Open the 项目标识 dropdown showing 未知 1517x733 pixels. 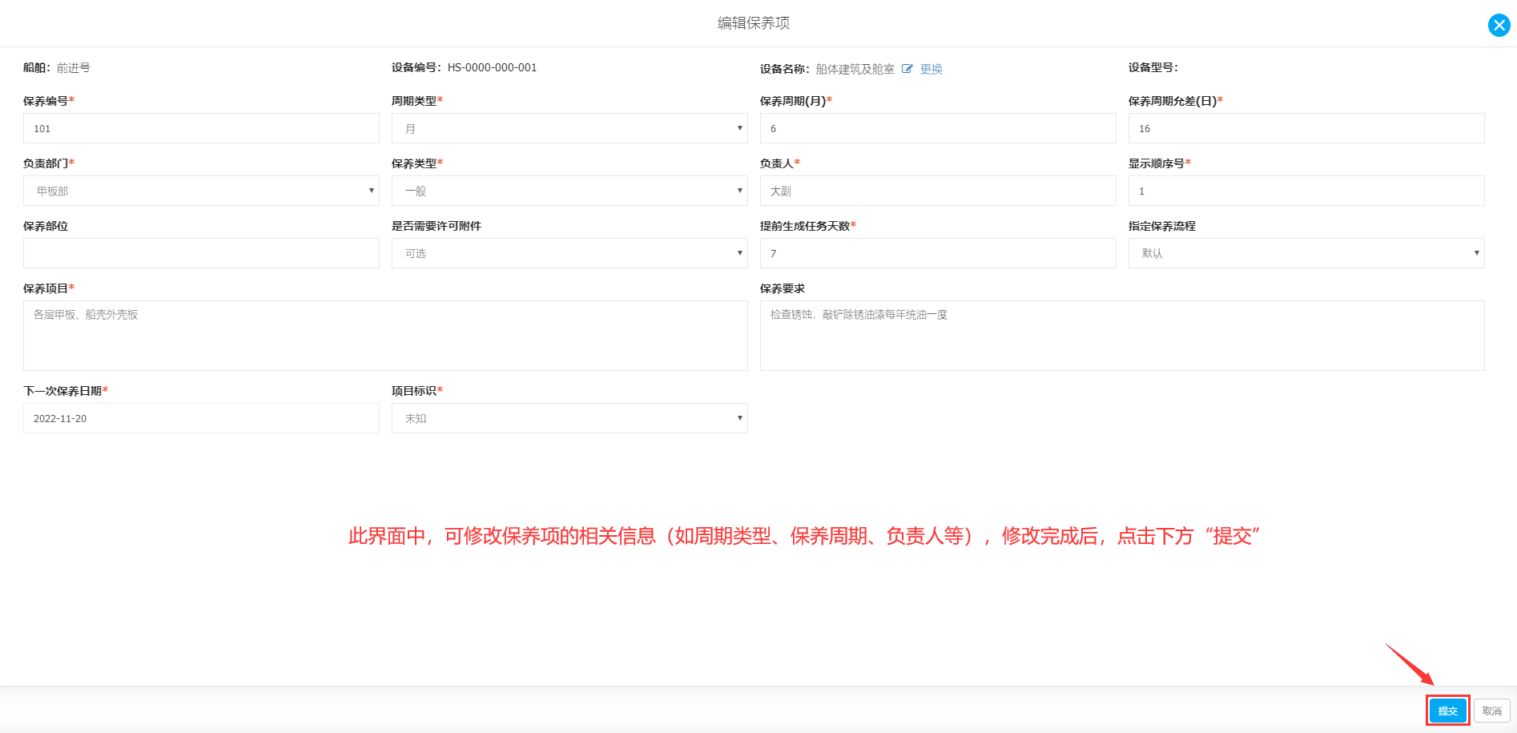click(x=569, y=418)
